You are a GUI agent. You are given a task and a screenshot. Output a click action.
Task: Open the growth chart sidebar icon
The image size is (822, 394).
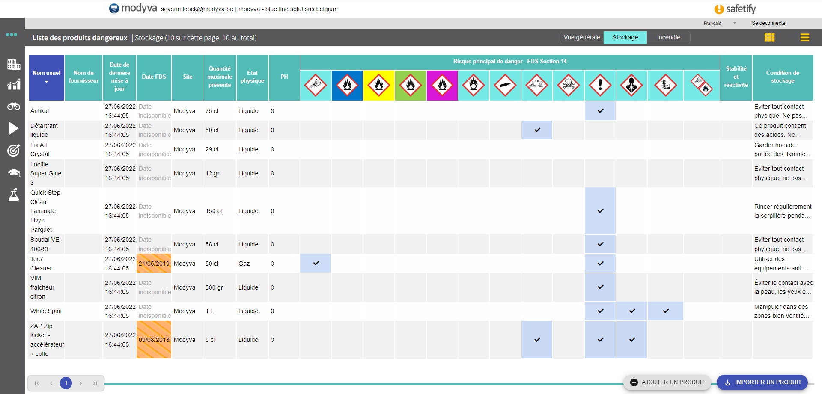click(x=14, y=84)
